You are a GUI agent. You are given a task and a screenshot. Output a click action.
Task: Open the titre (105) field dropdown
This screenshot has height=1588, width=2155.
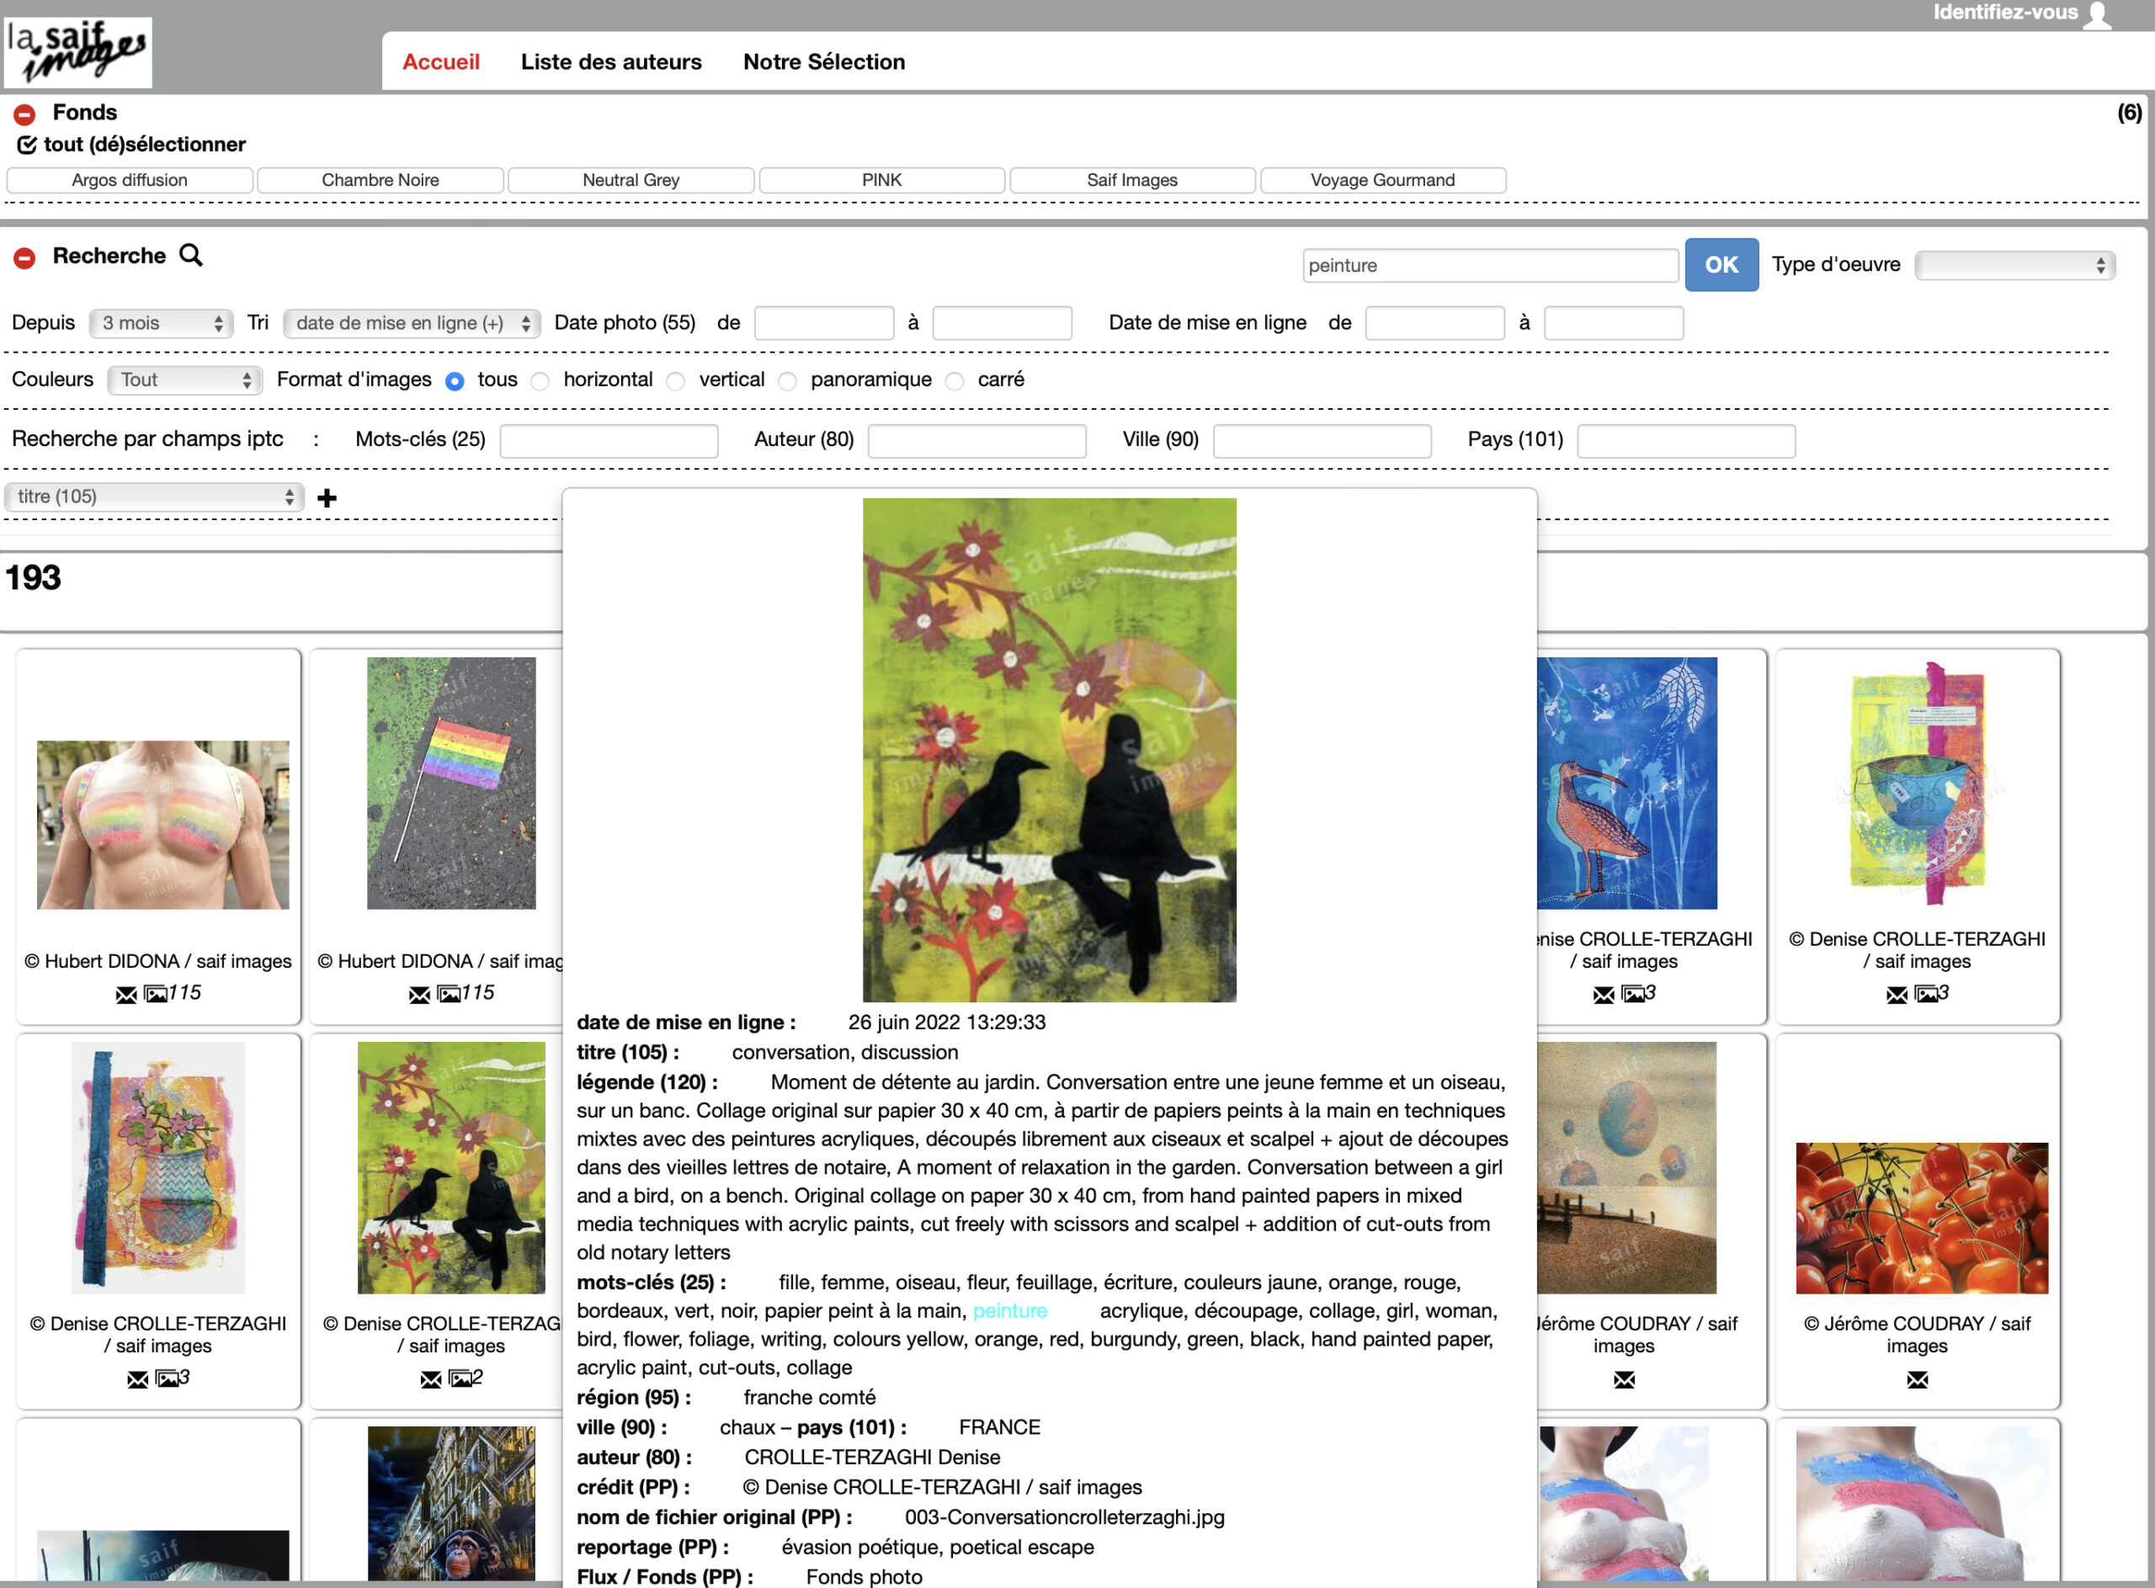[x=154, y=497]
